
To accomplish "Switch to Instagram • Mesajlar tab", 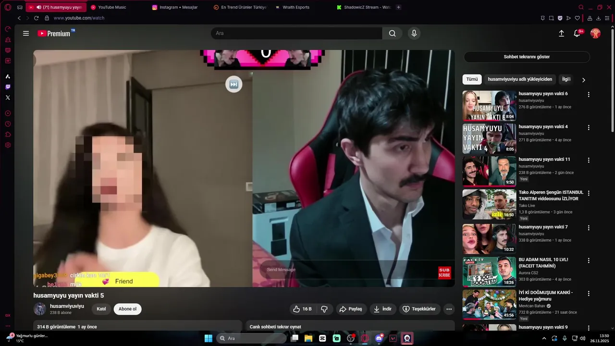I will 179,7.
